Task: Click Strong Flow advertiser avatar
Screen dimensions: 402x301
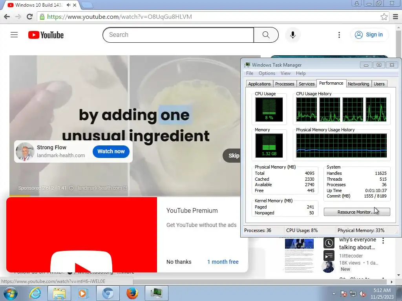Action: click(x=25, y=151)
